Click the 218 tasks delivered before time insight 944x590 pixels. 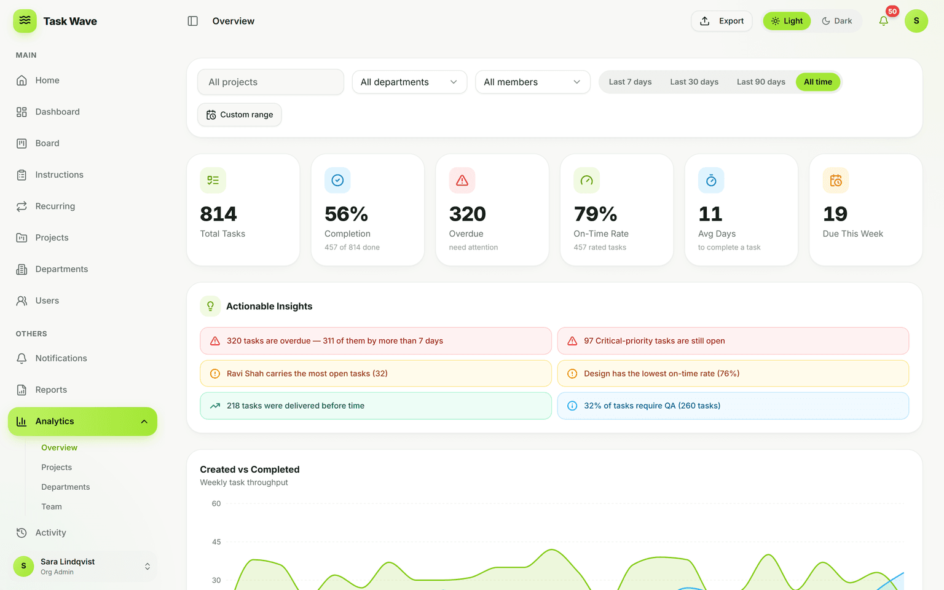pos(376,406)
